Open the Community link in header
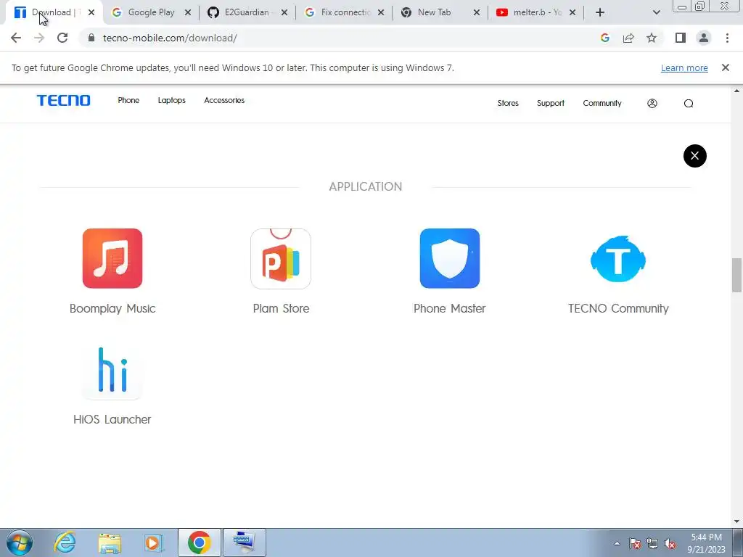The width and height of the screenshot is (743, 557). click(x=602, y=103)
